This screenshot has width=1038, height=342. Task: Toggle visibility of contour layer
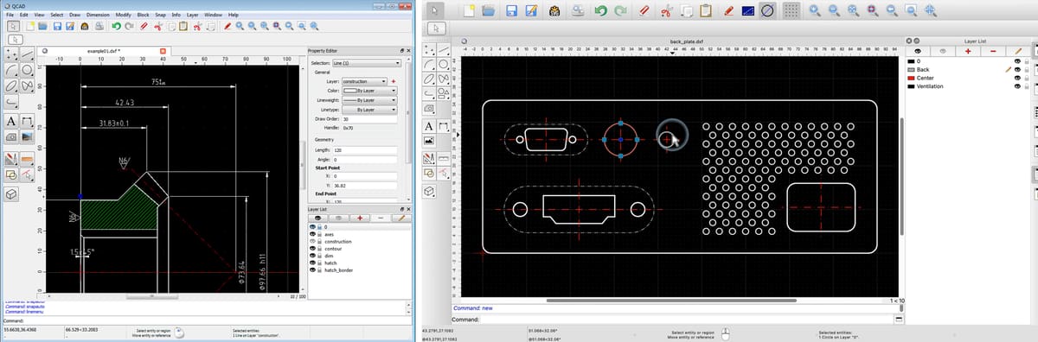[312, 249]
